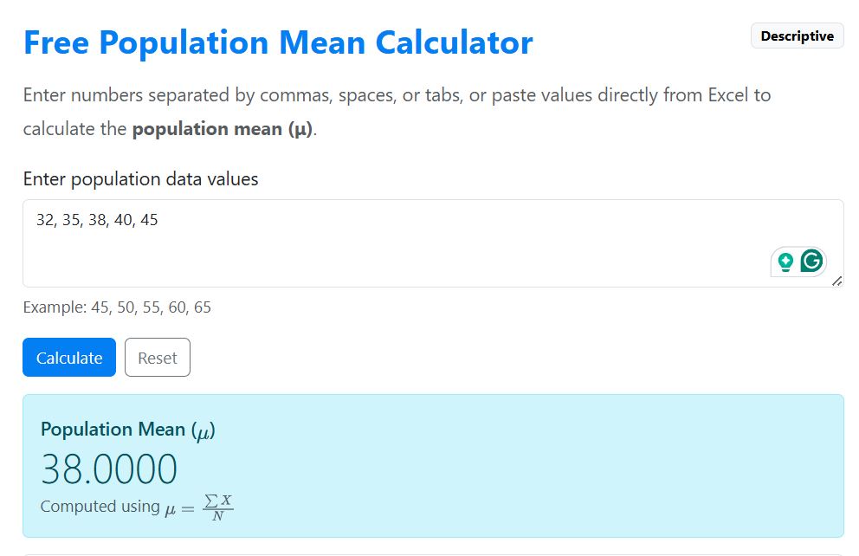Screen dimensions: 859x556
Task: Click the mu symbol in the result header
Action: pos(204,430)
